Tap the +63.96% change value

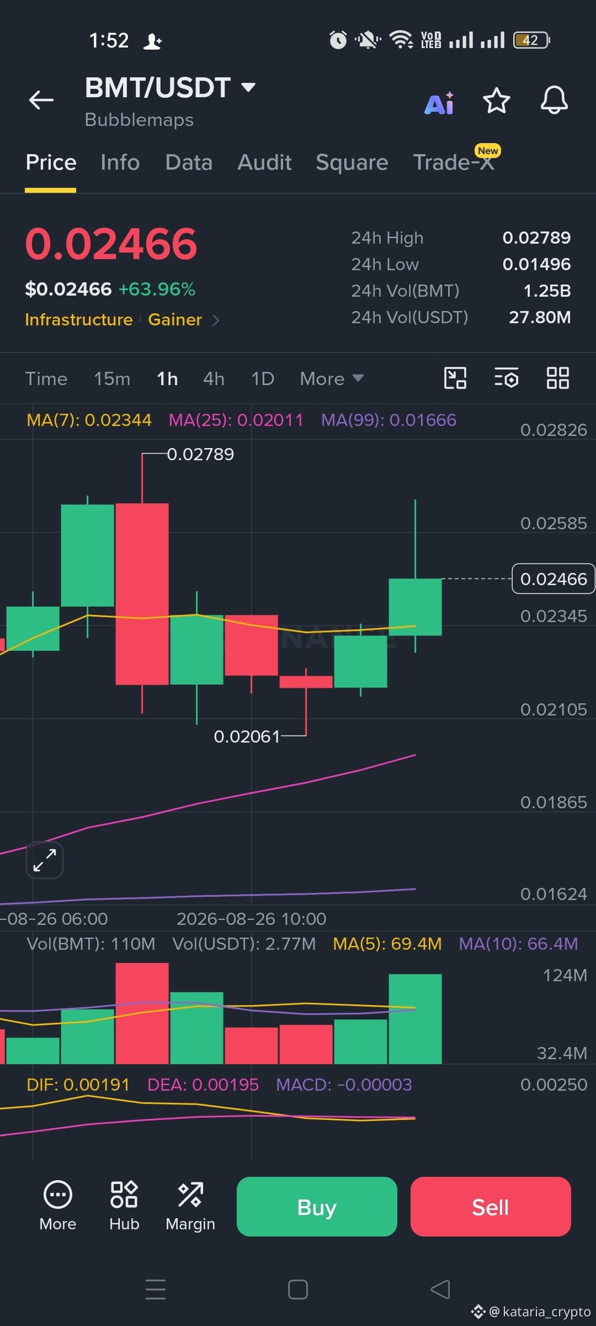[x=157, y=289]
